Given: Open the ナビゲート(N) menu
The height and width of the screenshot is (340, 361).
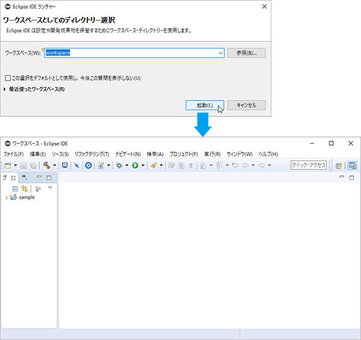Looking at the screenshot, I should tap(128, 154).
